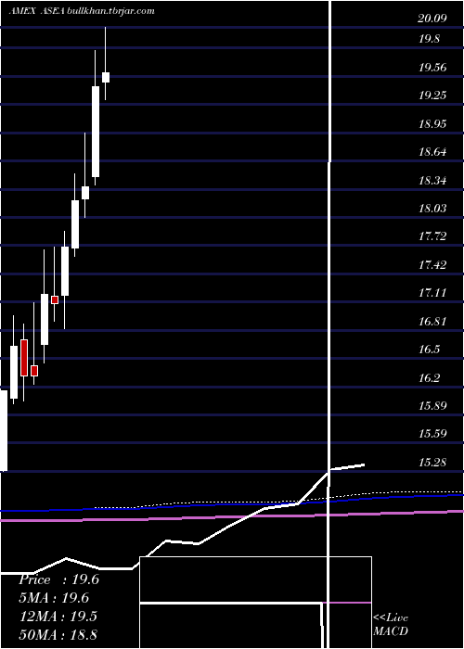Select the small red candlestick near 16.35
464x649 pixels.
tap(34, 371)
